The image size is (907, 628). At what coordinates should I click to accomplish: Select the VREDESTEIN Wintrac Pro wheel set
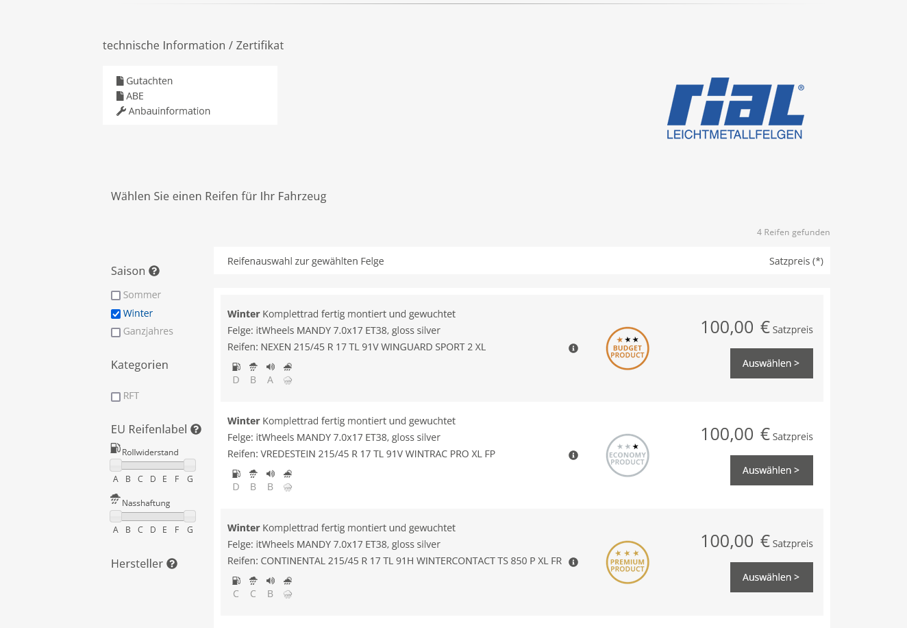click(x=771, y=470)
